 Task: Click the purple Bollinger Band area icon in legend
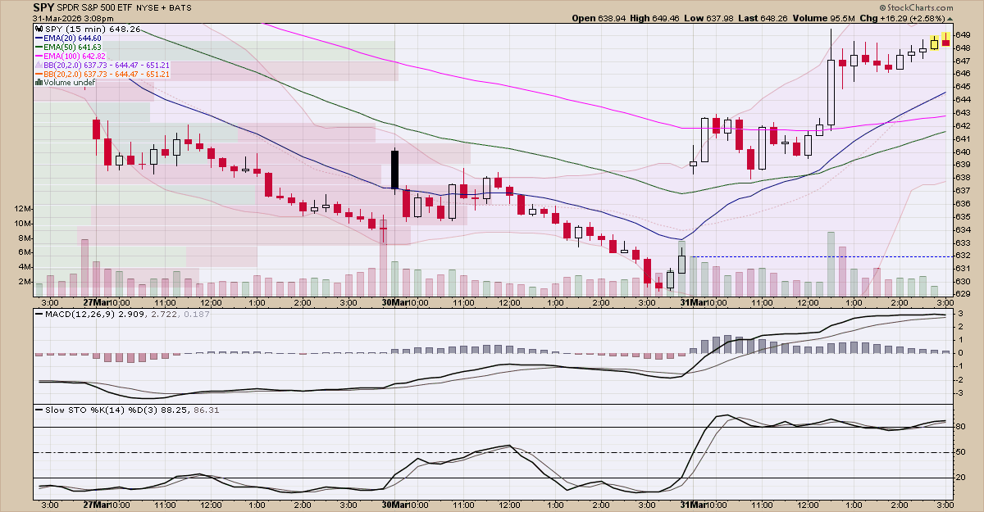[x=39, y=64]
